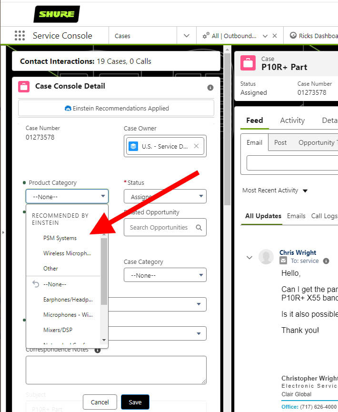338x412 pixels.
Task: Open the lowest dropdown above Correspondence Notes
Action: pyautogui.click(x=157, y=333)
